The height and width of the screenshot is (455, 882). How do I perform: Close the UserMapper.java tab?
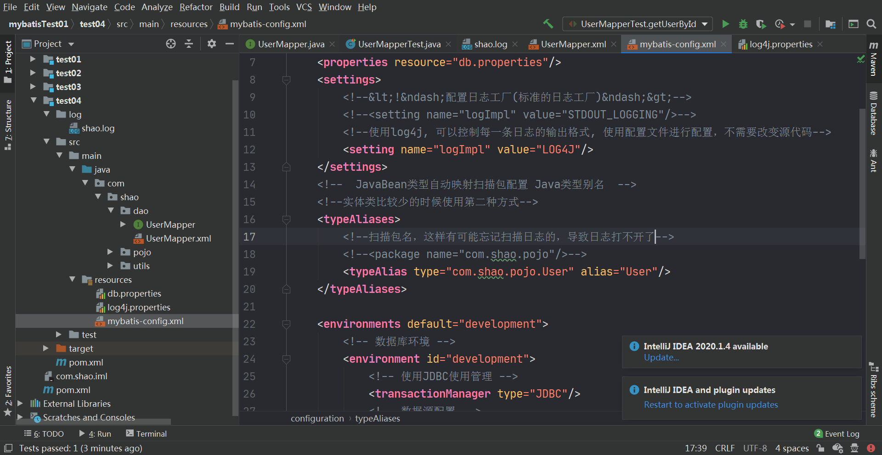(x=332, y=44)
